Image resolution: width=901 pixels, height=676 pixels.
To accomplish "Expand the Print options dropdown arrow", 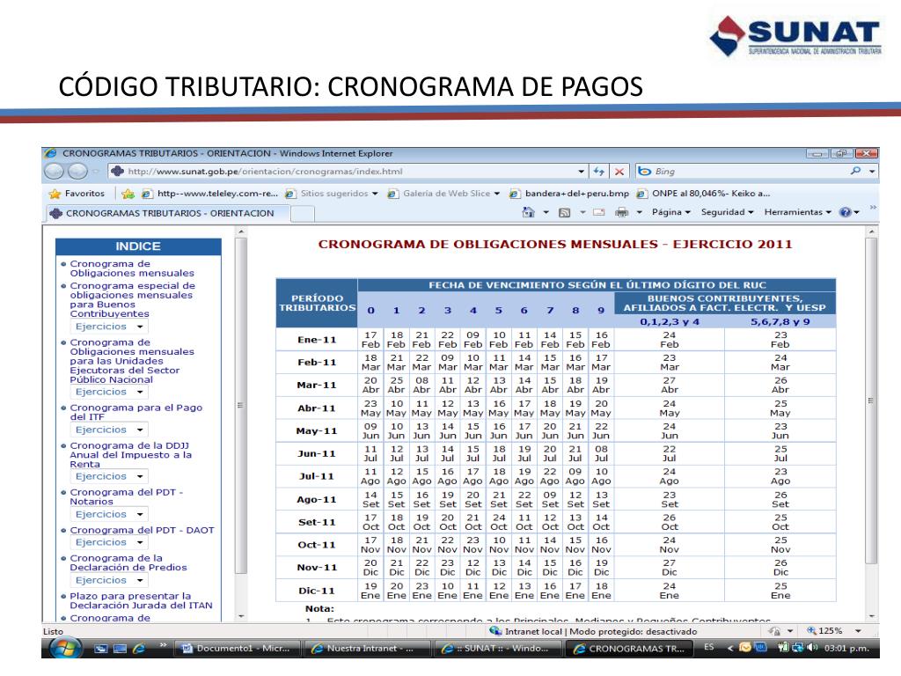I will click(x=639, y=213).
